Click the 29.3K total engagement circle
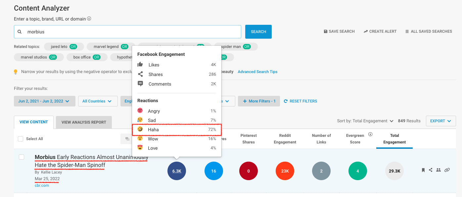462x197 pixels. (394, 171)
